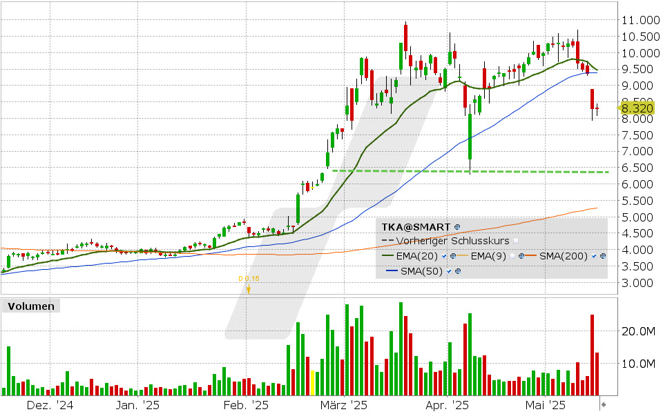The height and width of the screenshot is (414, 663).
Task: Click the Vorheriger Schlusskurs legend label
Action: tap(452, 241)
